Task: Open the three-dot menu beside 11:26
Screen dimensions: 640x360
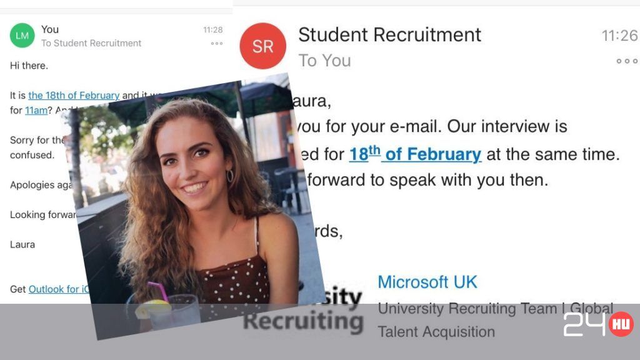Action: pos(627,61)
